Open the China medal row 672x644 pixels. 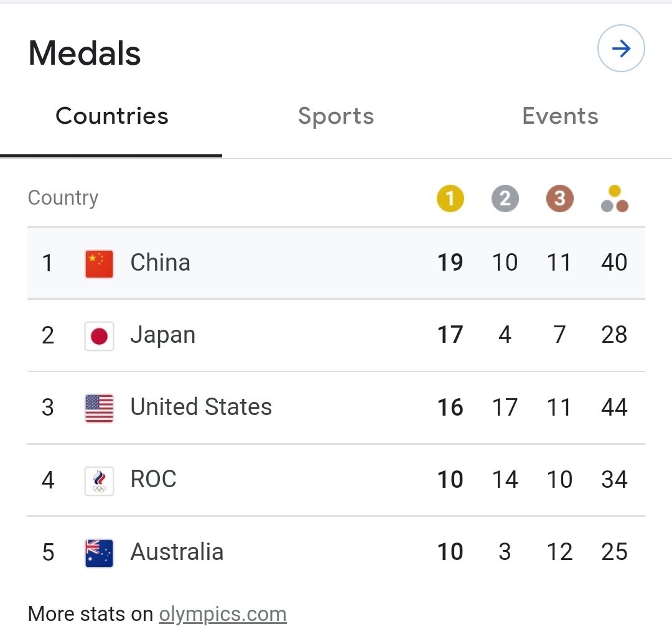(x=336, y=263)
